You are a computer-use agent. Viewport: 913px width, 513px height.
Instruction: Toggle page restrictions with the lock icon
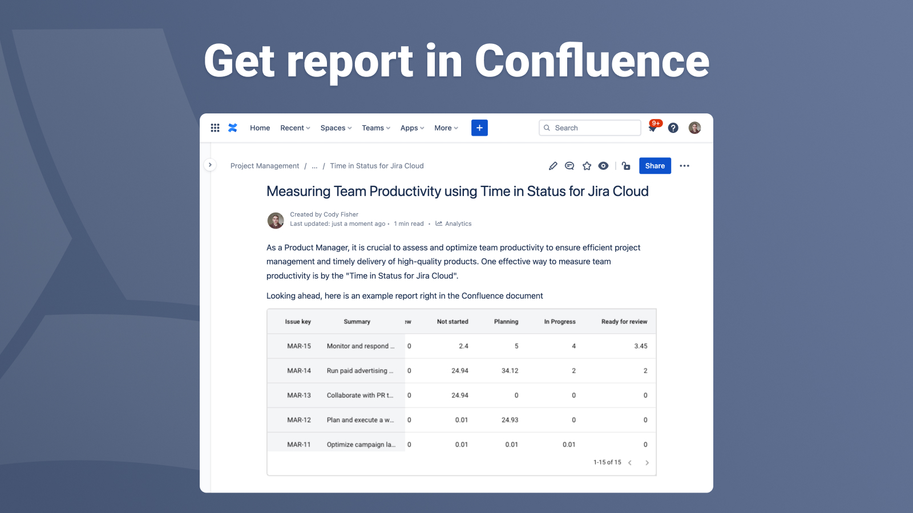[x=626, y=166]
